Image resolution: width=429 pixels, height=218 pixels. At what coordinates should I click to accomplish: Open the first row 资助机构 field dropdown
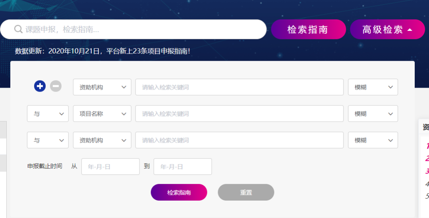coord(102,87)
